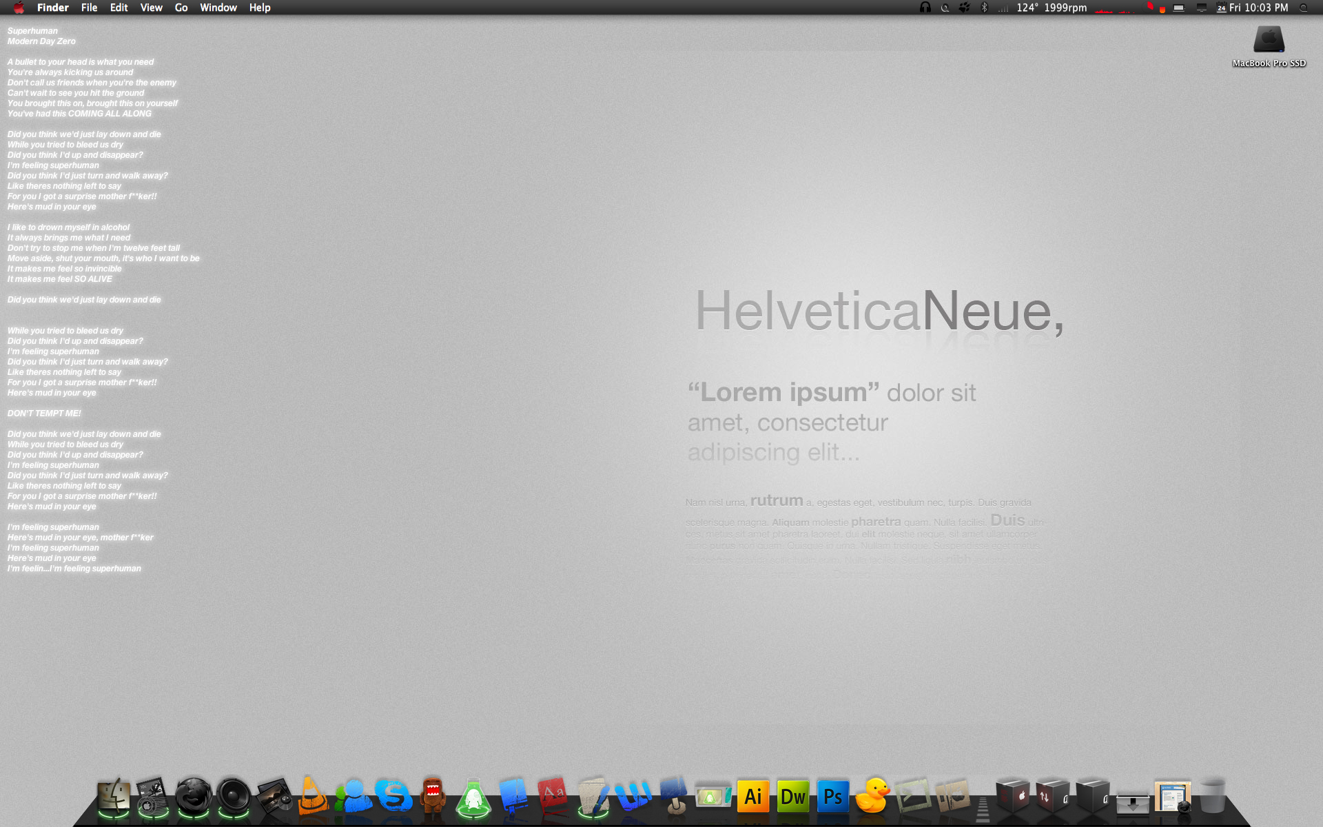Image resolution: width=1323 pixels, height=827 pixels.
Task: Open the Terminal icon in dock
Action: click(912, 797)
